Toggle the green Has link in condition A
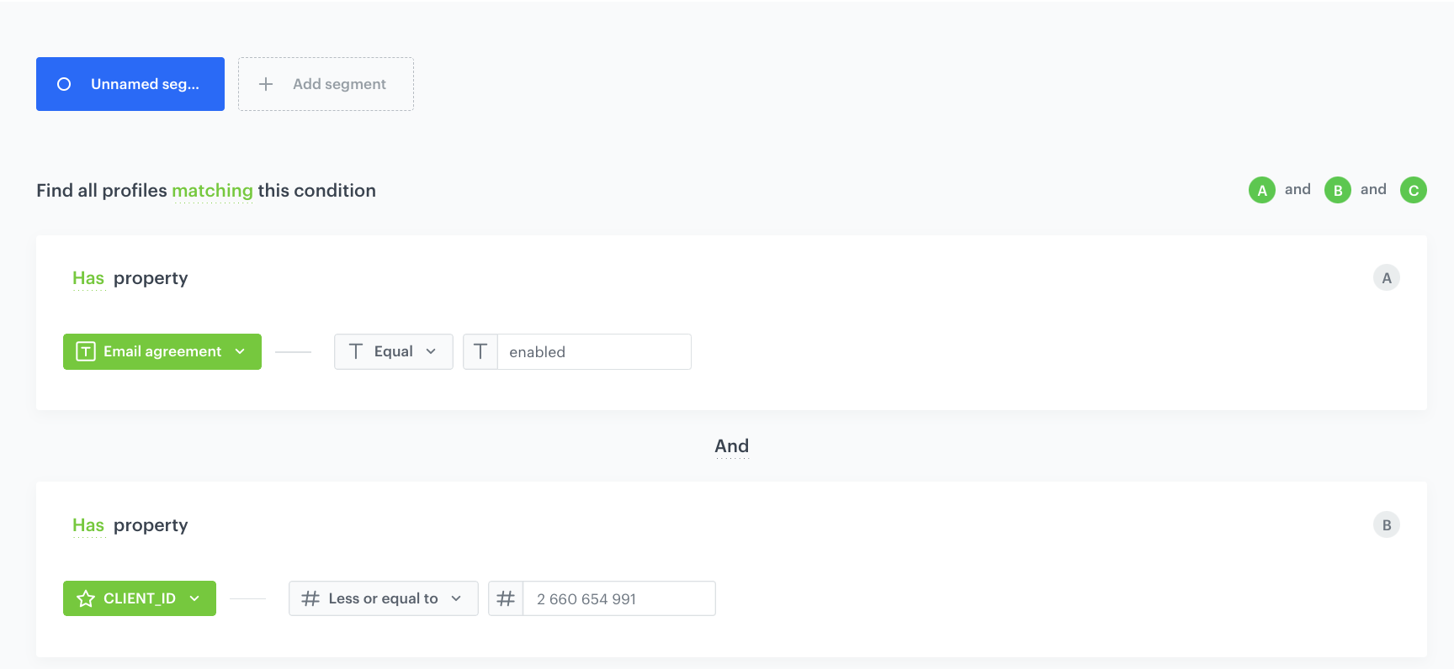Image resolution: width=1454 pixels, height=669 pixels. coord(88,278)
